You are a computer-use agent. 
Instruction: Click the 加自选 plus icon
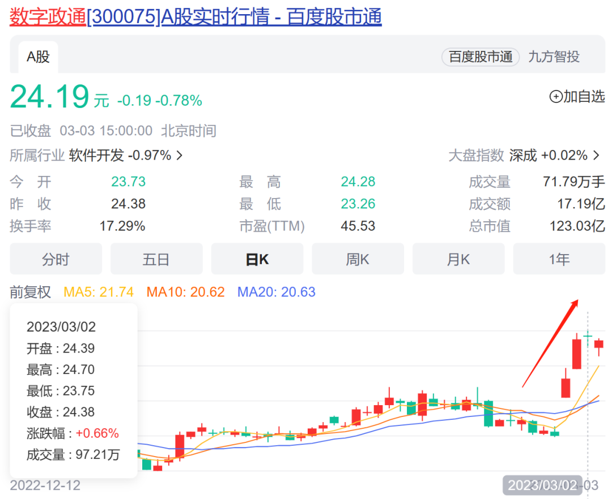[556, 97]
